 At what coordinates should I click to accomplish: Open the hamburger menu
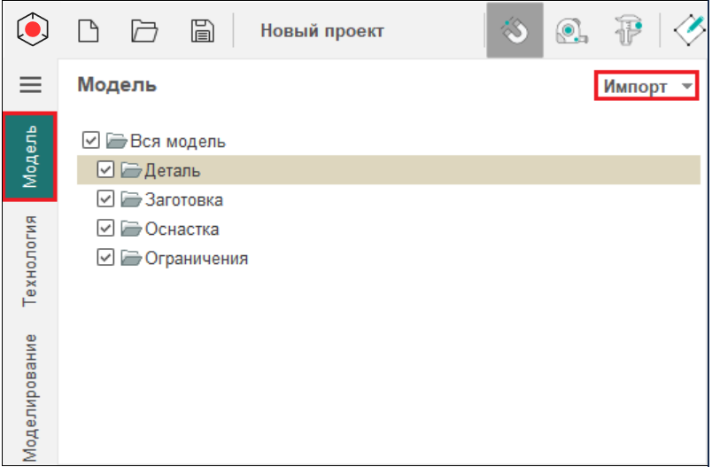(x=31, y=85)
